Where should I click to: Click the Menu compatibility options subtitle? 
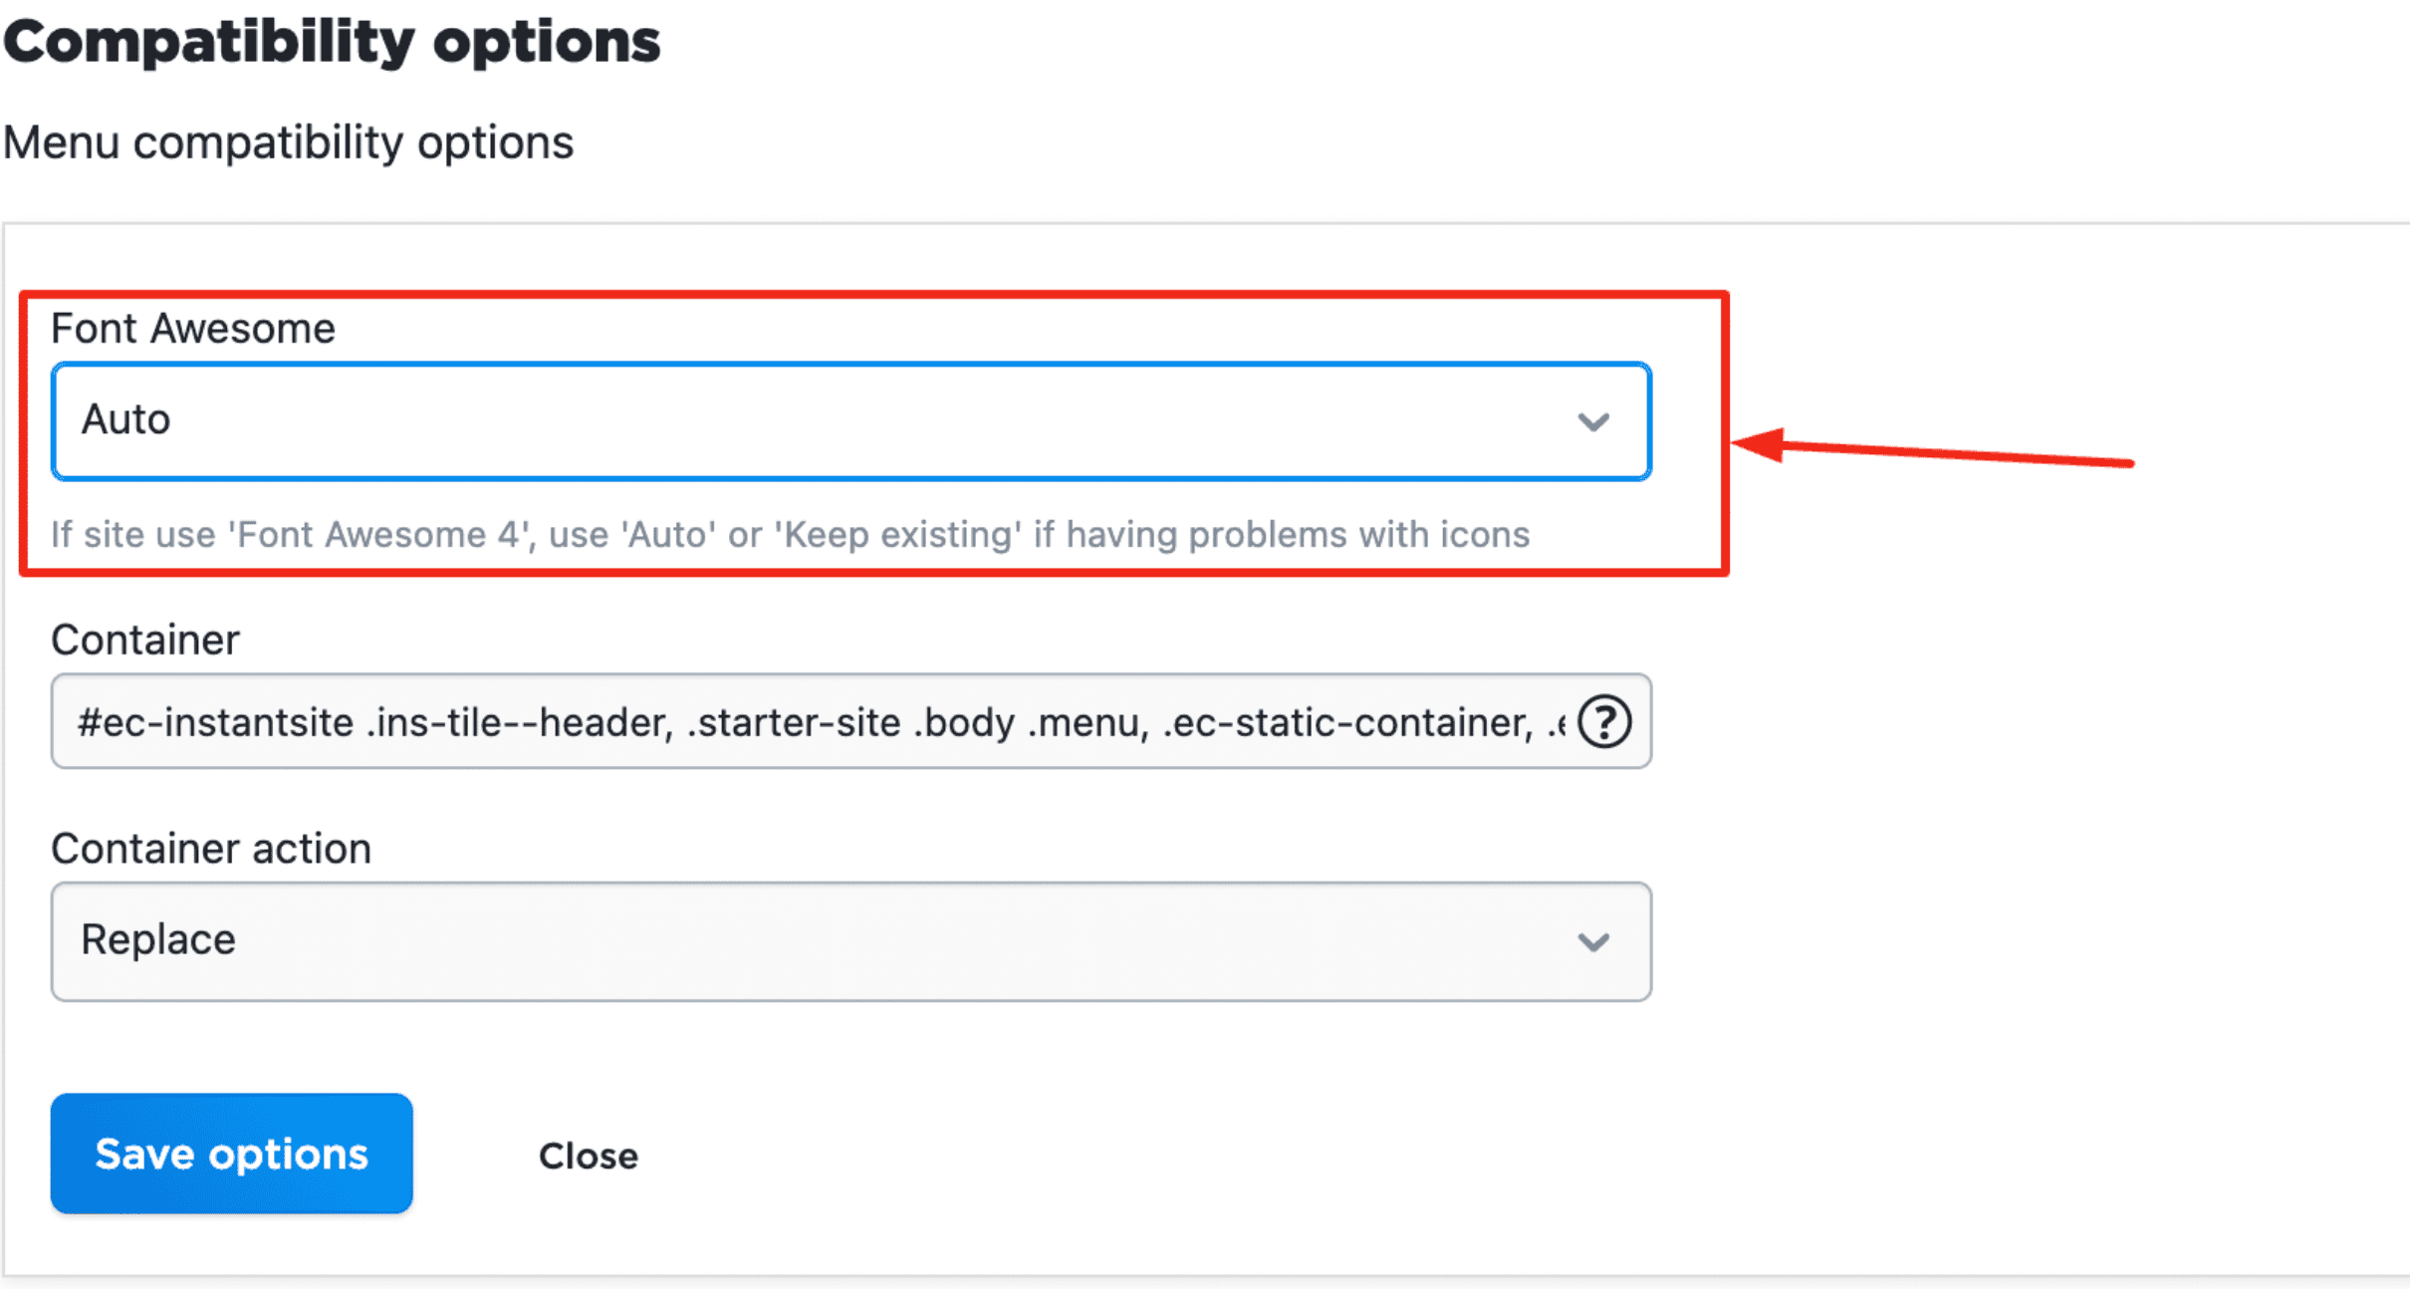pos(289,142)
